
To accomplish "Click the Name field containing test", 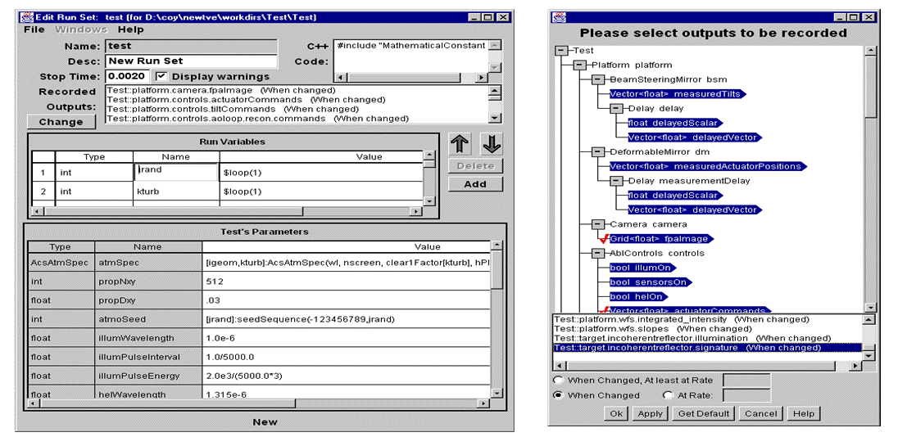I will pos(191,47).
